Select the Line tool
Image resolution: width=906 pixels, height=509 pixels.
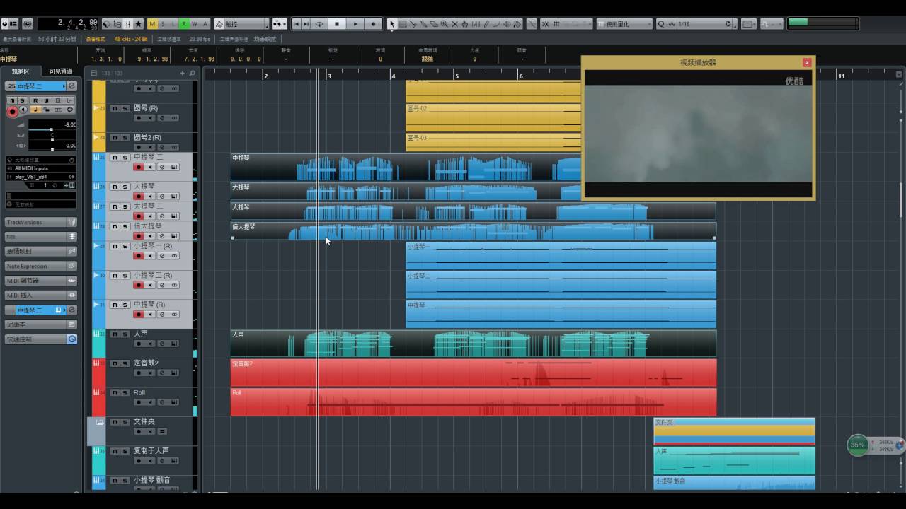496,24
